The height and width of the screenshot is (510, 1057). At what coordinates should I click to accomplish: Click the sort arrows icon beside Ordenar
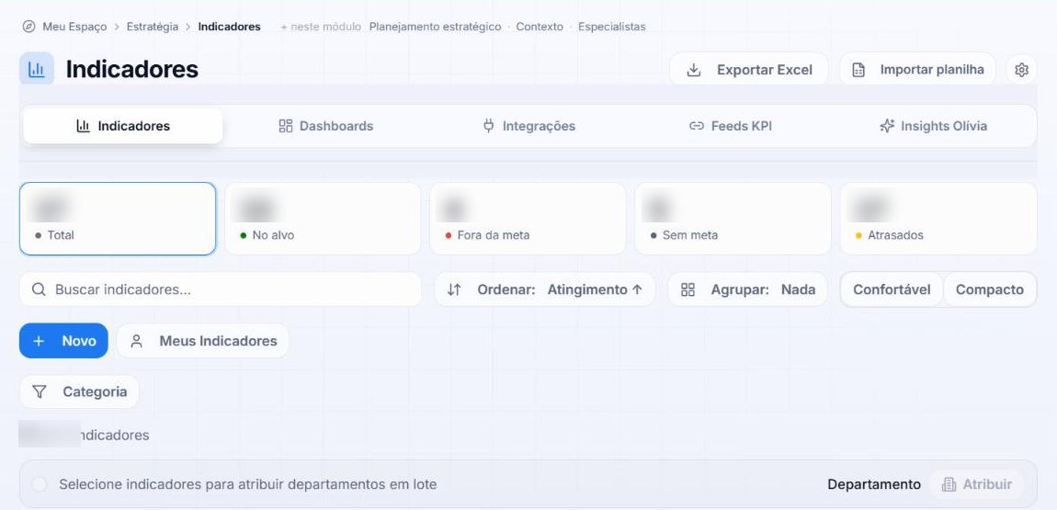(454, 289)
